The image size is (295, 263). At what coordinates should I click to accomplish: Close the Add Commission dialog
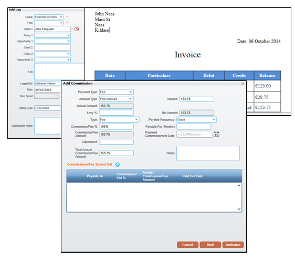tap(243, 83)
